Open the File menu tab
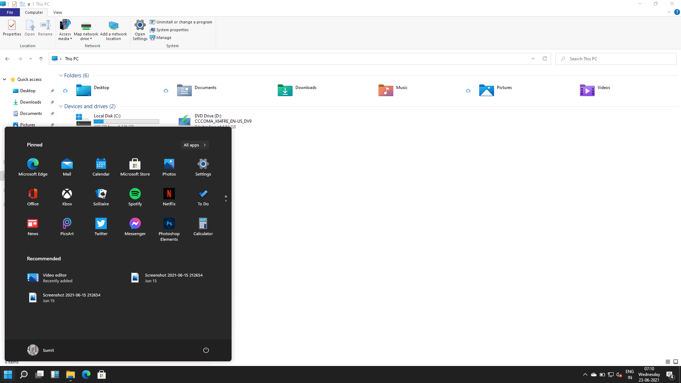The image size is (681, 383). coord(10,12)
